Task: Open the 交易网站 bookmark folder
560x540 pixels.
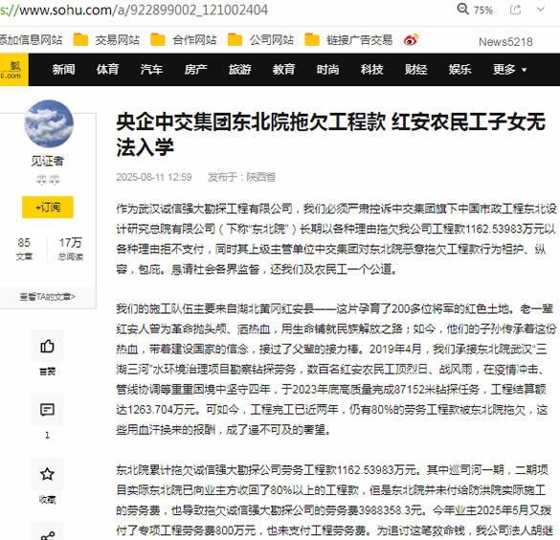Action: click(106, 39)
